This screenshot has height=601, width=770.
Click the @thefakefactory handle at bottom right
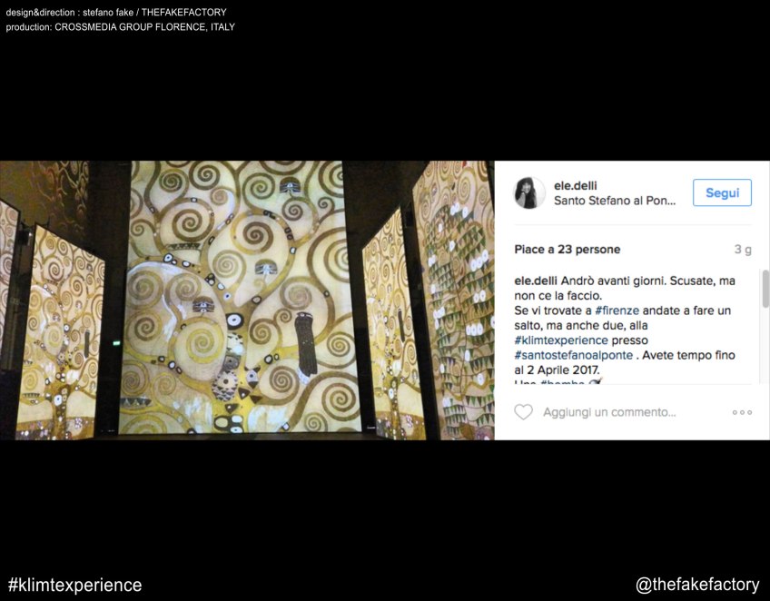pos(697,585)
